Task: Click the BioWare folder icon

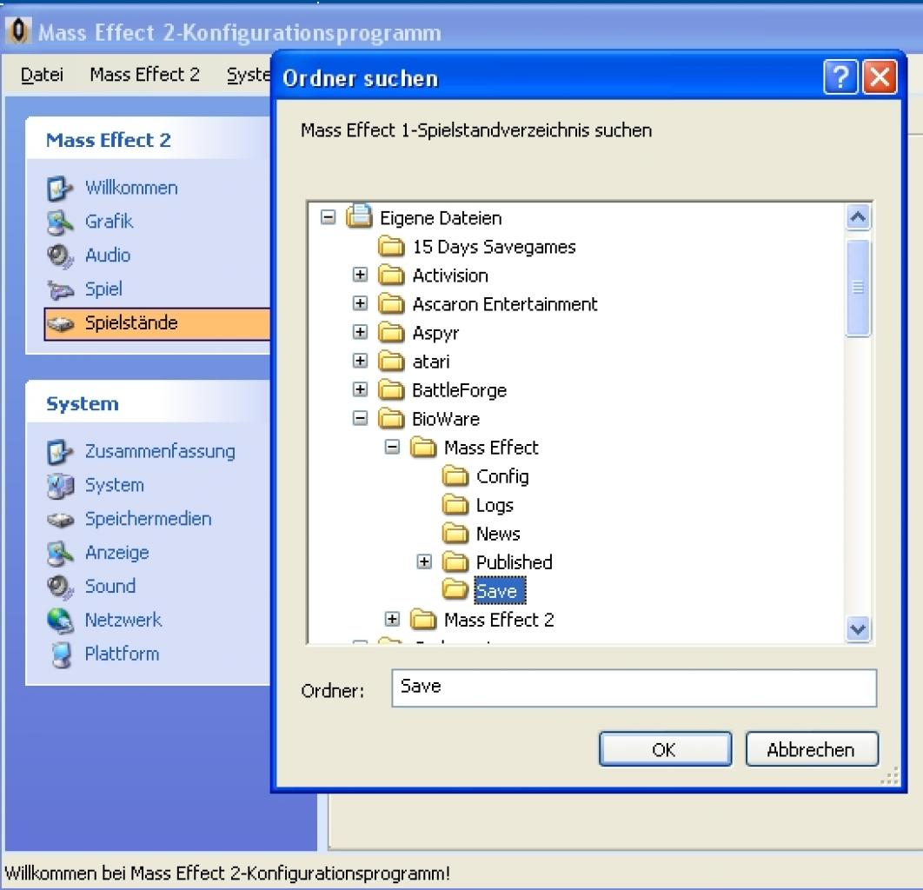Action: coord(391,419)
